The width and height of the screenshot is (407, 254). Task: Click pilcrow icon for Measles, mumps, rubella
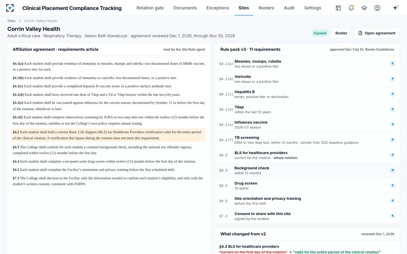coord(393,64)
